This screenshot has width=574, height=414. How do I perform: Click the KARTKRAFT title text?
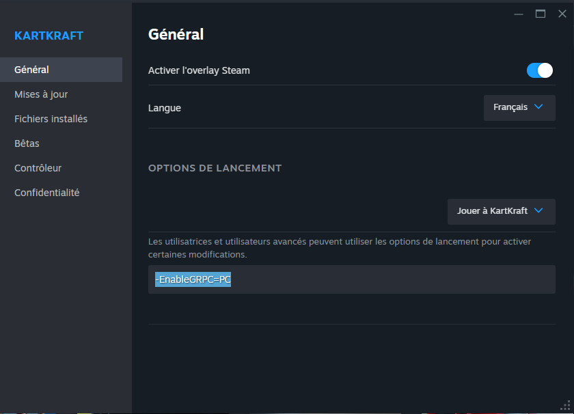click(49, 36)
